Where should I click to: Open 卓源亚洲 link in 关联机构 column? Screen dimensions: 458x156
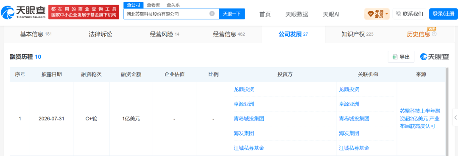click(x=349, y=104)
